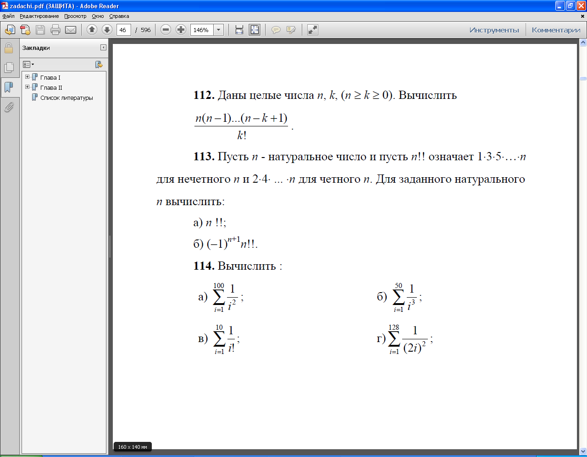Click problem number 112 text
Screen dimensions: 587x457
[204, 95]
